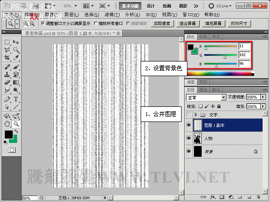Image resolution: width=270 pixels, height=202 pixels.
Task: Switch foreground and background colors
Action: [16, 131]
